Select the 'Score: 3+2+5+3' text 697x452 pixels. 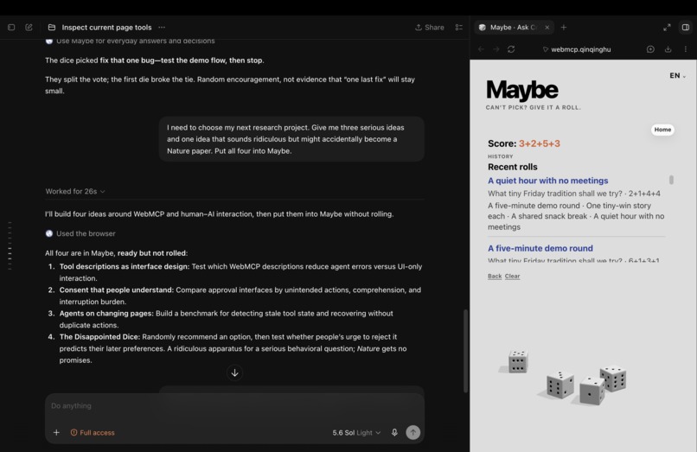pos(524,143)
